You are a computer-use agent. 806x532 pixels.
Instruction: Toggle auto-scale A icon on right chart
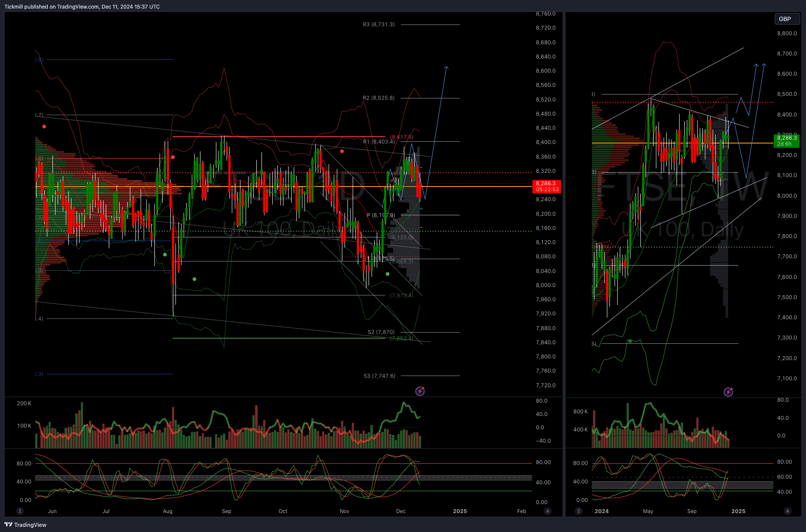[x=788, y=511]
